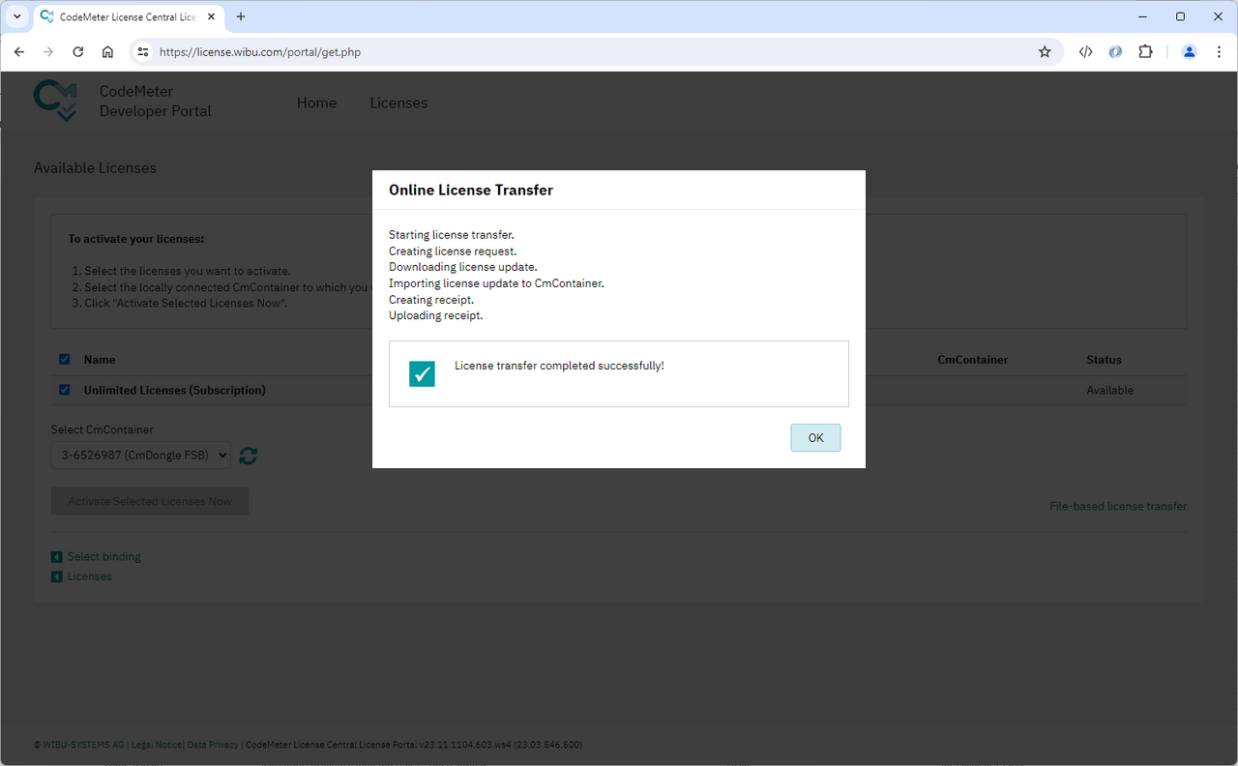Click the Available status text
The image size is (1238, 766).
pos(1109,391)
